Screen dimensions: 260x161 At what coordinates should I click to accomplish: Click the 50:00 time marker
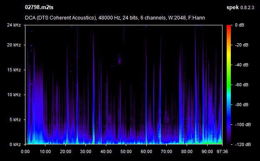tap(126, 151)
